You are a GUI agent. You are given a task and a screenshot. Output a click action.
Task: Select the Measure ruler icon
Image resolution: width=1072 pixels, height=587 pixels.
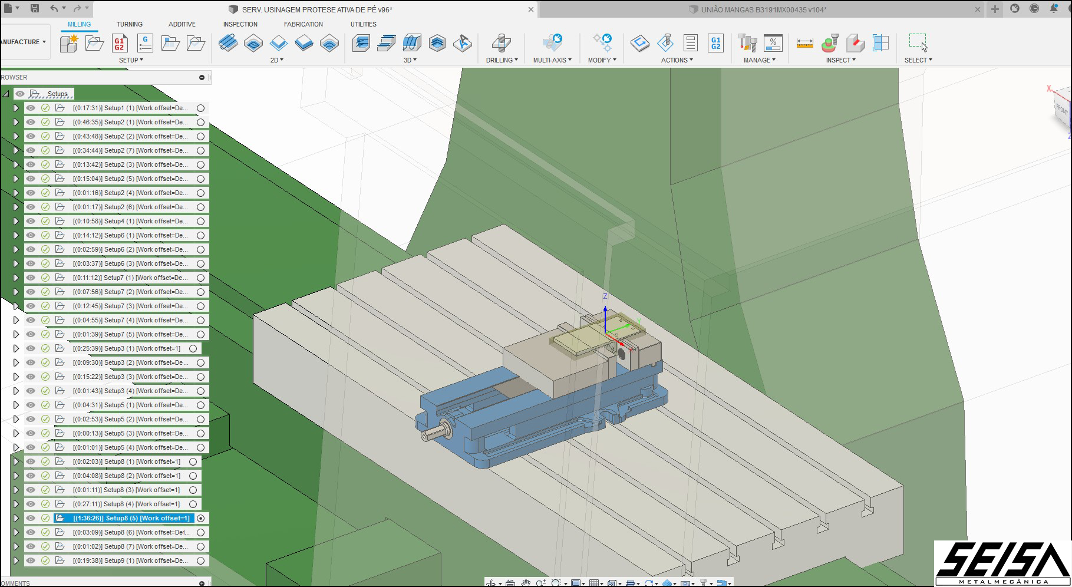pos(804,43)
